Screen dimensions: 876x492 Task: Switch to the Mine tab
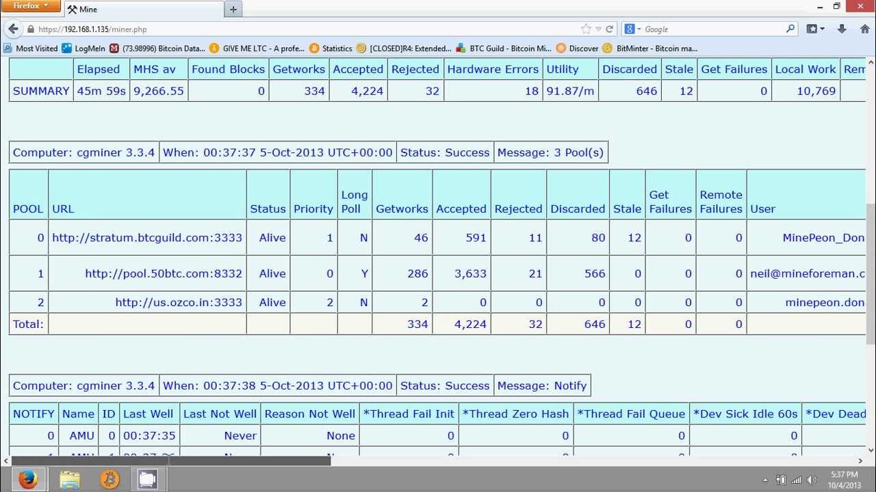[137, 10]
